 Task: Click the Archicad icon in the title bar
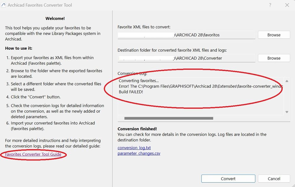pyautogui.click(x=4, y=5)
